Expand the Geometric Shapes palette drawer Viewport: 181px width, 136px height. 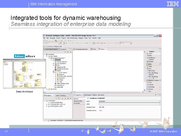[153, 80]
